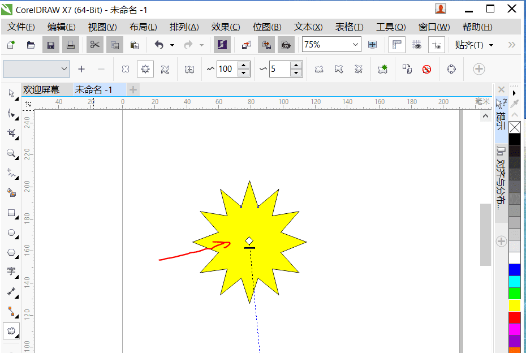Open the 效果(C) menu
The image size is (526, 353).
[225, 27]
